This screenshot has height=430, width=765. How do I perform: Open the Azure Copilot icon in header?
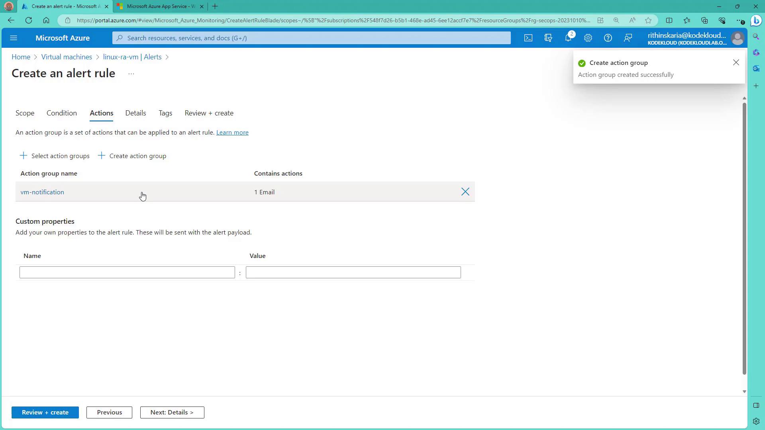click(548, 38)
